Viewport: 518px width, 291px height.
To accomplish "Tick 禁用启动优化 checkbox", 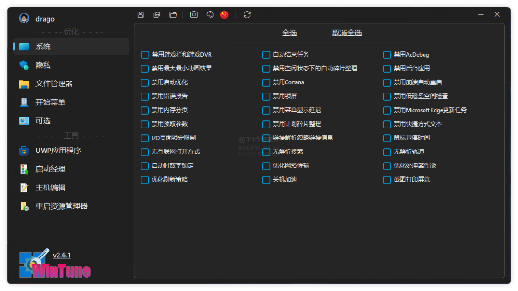I will click(145, 82).
